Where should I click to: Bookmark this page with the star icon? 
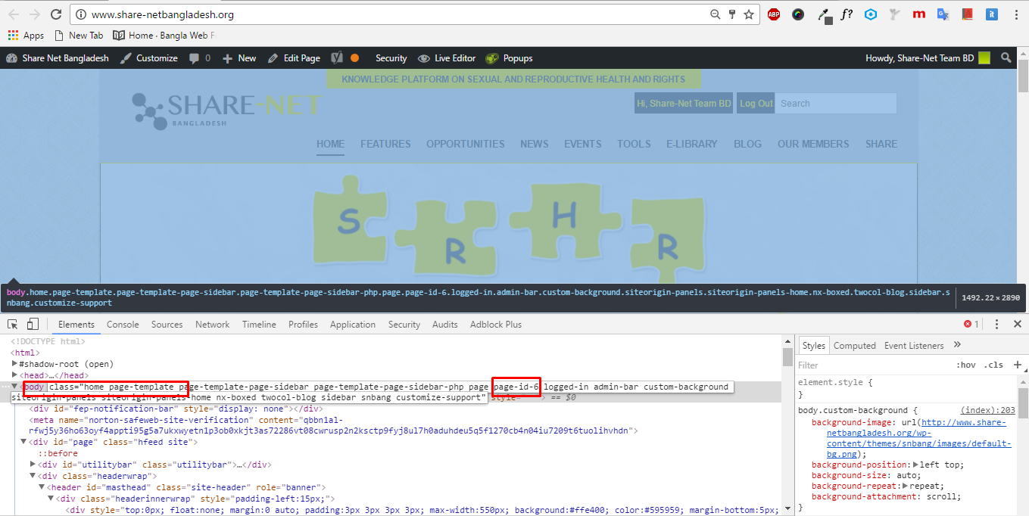click(x=749, y=14)
